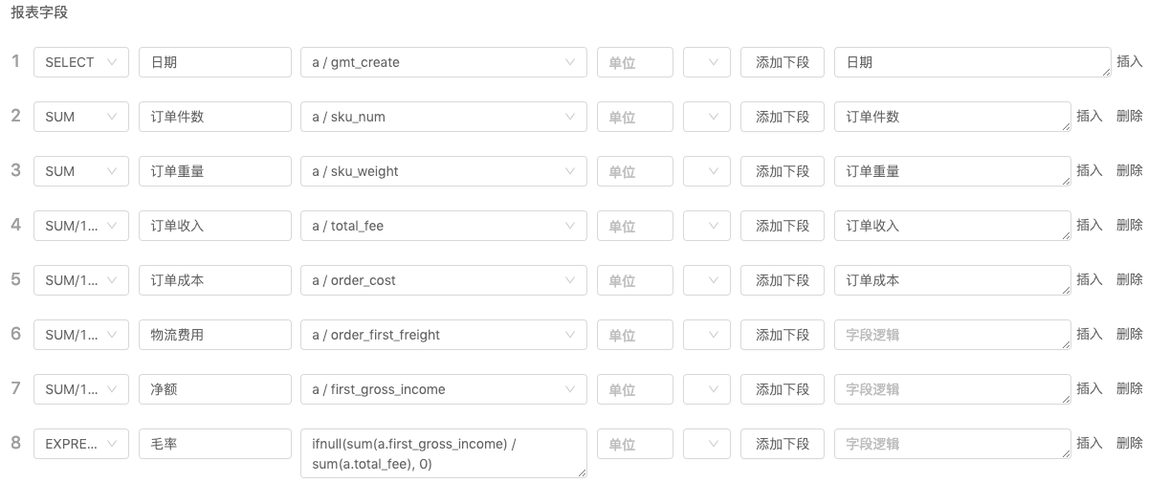This screenshot has width=1169, height=483.
Task: Click the empty 字段逻辑 textarea in row 6
Action: point(952,335)
